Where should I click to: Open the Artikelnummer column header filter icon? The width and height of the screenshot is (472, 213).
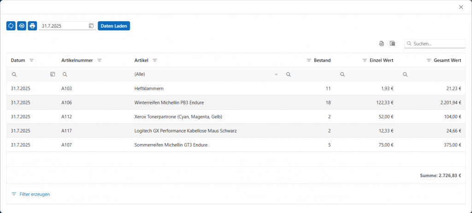100,60
